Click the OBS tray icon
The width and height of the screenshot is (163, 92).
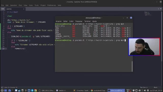[x=131, y=90]
